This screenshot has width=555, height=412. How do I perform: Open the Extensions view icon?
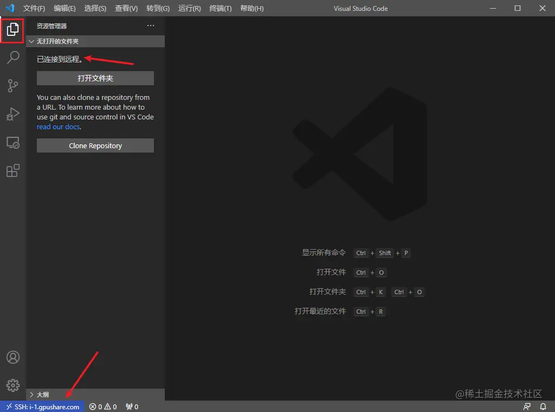[x=13, y=170]
